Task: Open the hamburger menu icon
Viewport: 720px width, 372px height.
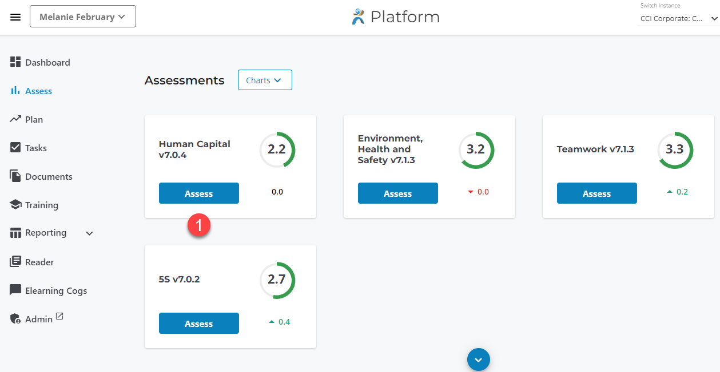Action: (x=15, y=17)
